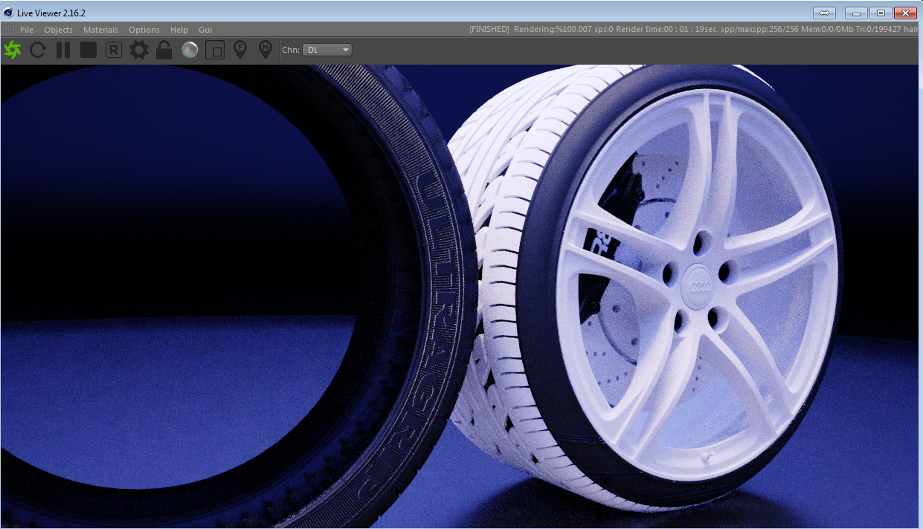Stop the render with the square icon
Viewport: 923px width, 529px height.
89,50
